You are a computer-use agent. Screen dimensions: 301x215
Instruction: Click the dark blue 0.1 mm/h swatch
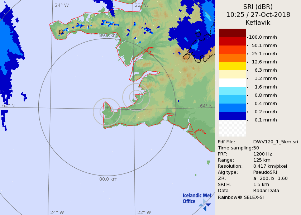click(233, 116)
